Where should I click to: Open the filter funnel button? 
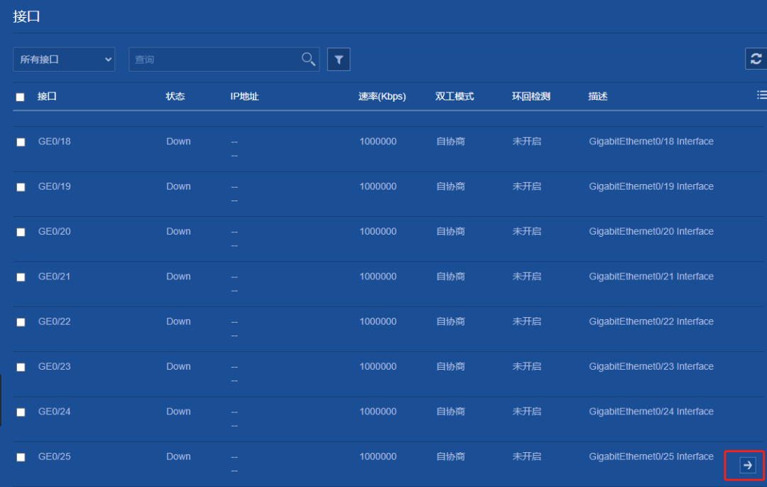pos(339,59)
